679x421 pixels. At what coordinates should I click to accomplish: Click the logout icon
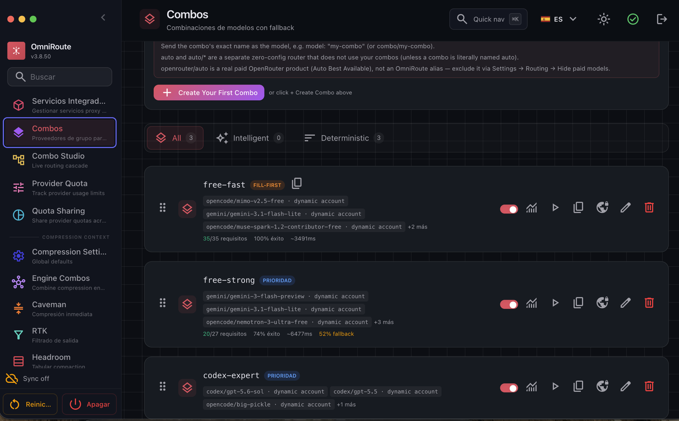click(x=662, y=19)
